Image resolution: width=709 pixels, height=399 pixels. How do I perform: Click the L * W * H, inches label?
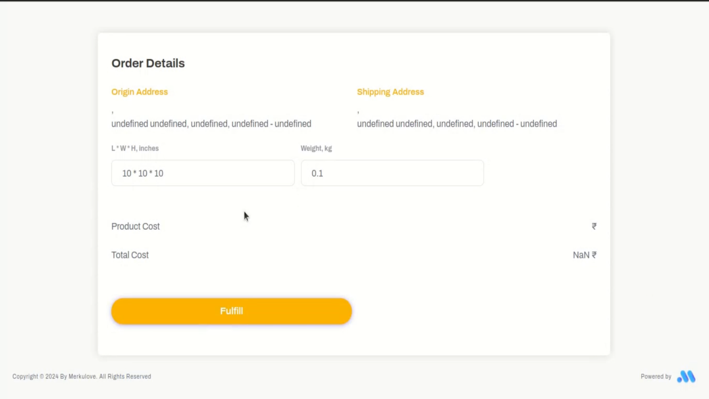[x=135, y=148]
